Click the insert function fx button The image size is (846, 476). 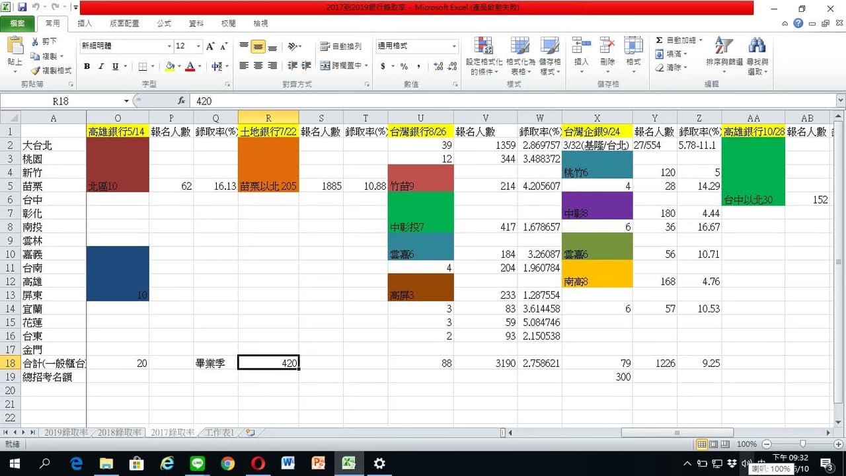[x=182, y=100]
